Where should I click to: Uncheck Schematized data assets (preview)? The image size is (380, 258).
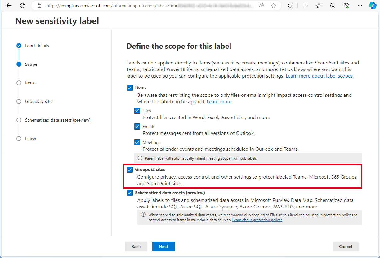pos(130,193)
